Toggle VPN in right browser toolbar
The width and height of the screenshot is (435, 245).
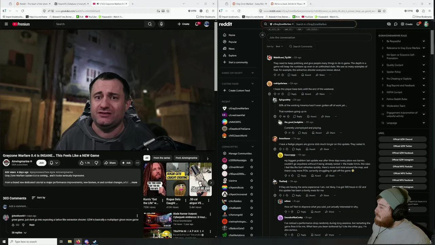(x=409, y=11)
